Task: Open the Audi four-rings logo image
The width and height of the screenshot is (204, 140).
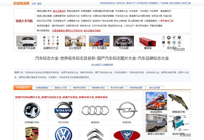Action: coord(95,110)
